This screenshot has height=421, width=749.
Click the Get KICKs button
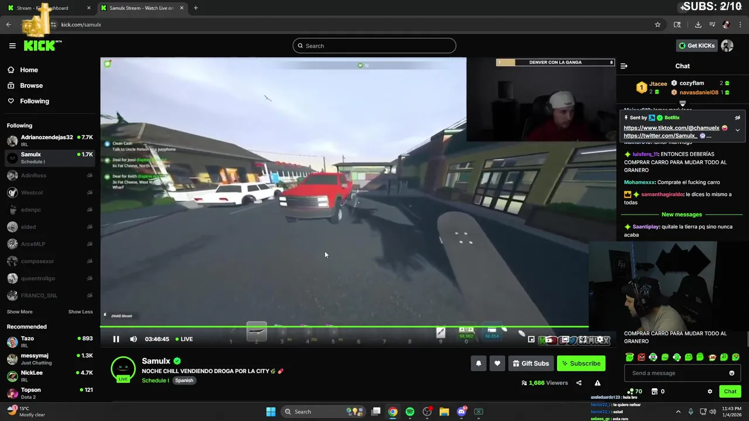coord(696,46)
